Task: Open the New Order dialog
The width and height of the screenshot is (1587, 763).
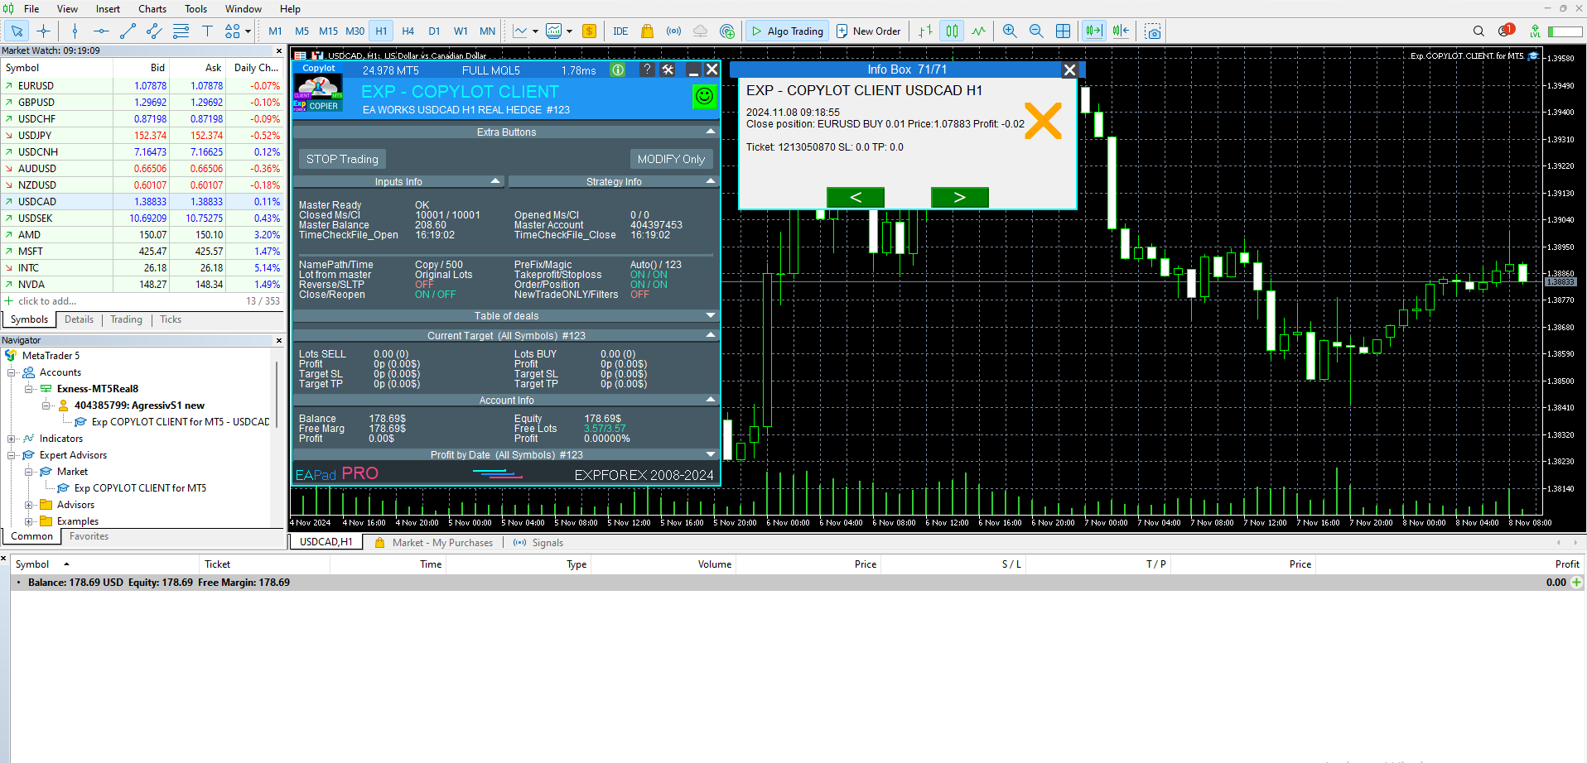Action: point(868,31)
